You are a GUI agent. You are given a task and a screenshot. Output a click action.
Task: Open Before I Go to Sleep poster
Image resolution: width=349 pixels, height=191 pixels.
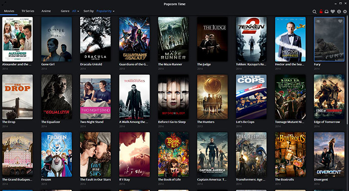(174, 97)
